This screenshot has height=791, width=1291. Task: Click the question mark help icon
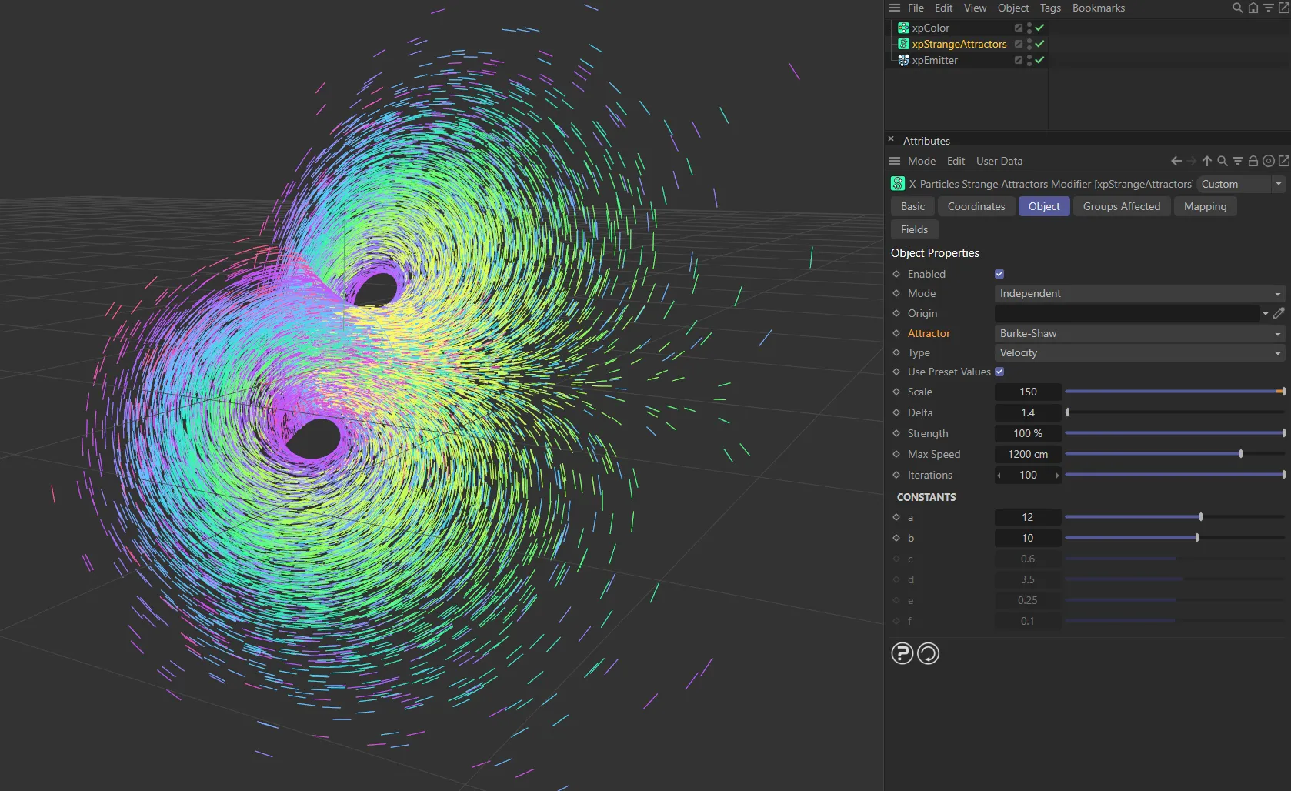902,653
